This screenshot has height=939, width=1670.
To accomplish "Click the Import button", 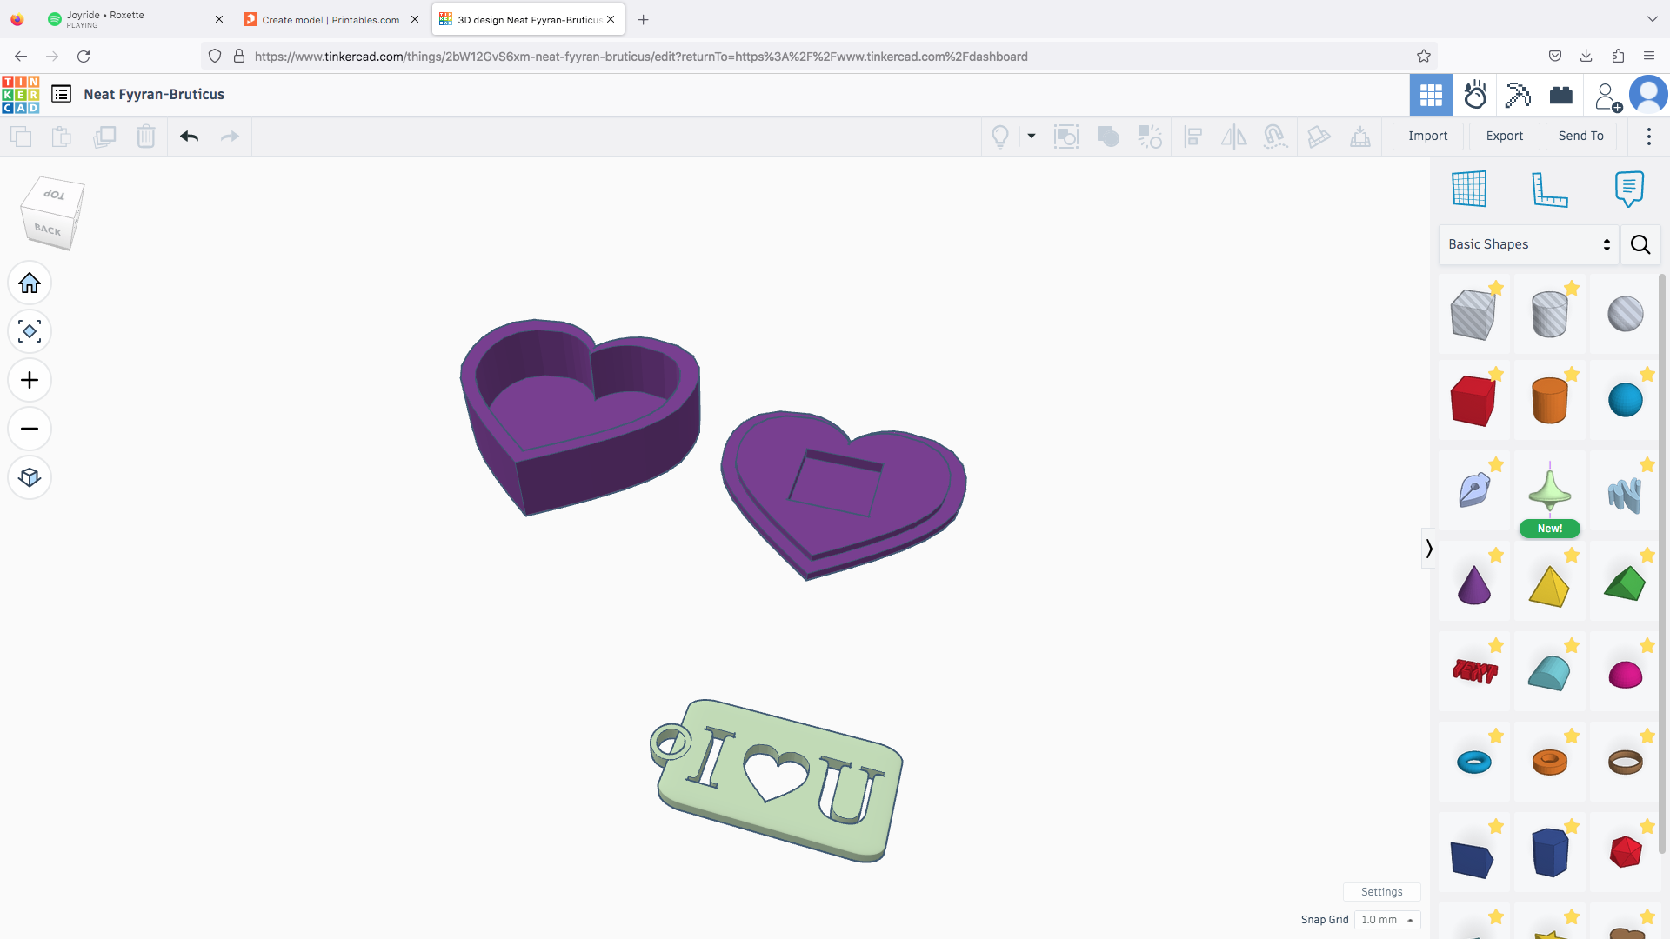I will [1428, 136].
